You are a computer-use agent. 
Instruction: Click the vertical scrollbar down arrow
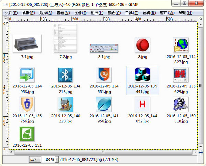[x=201, y=147]
